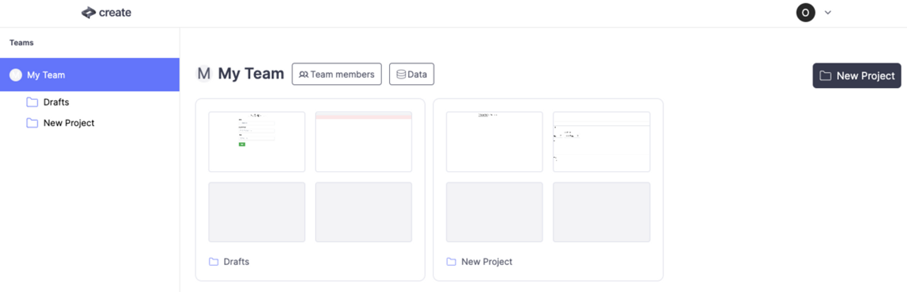Open the form thumbnail in Drafts card

click(257, 142)
